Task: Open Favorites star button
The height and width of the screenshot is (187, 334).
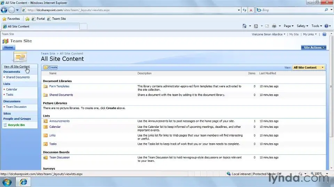Action: [11, 19]
